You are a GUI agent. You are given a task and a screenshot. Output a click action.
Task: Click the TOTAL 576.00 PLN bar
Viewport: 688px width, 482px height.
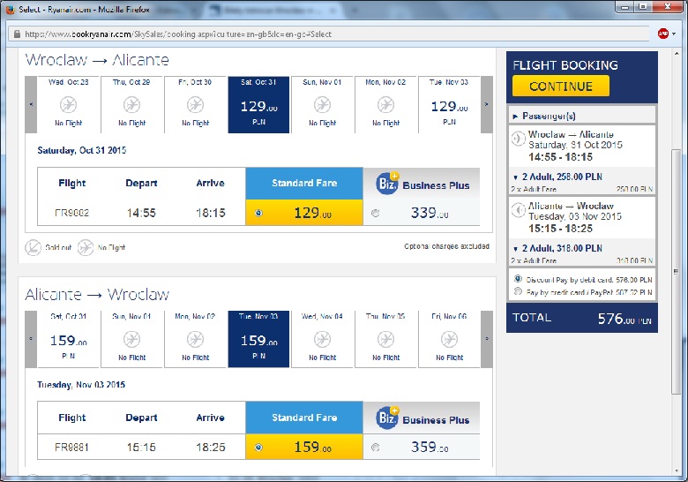click(x=582, y=318)
